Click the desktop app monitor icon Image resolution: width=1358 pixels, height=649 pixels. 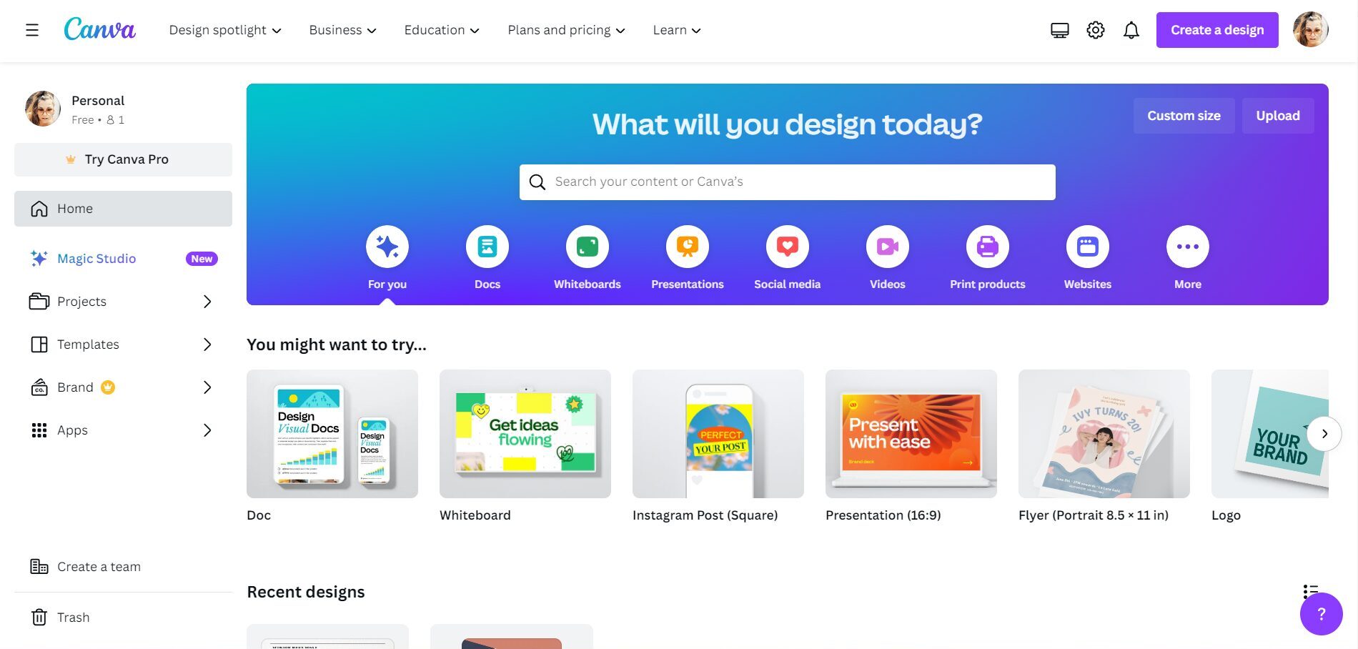[x=1060, y=30]
